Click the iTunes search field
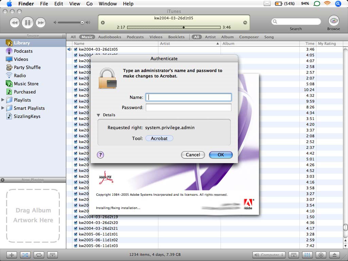348x261 pixels. point(296,21)
